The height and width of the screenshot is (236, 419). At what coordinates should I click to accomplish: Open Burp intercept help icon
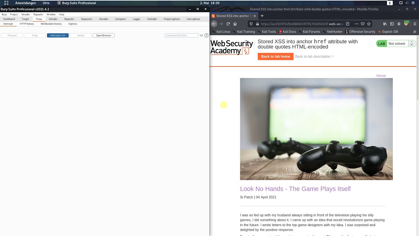(x=207, y=35)
